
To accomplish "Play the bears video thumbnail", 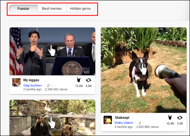I will coord(52,117).
